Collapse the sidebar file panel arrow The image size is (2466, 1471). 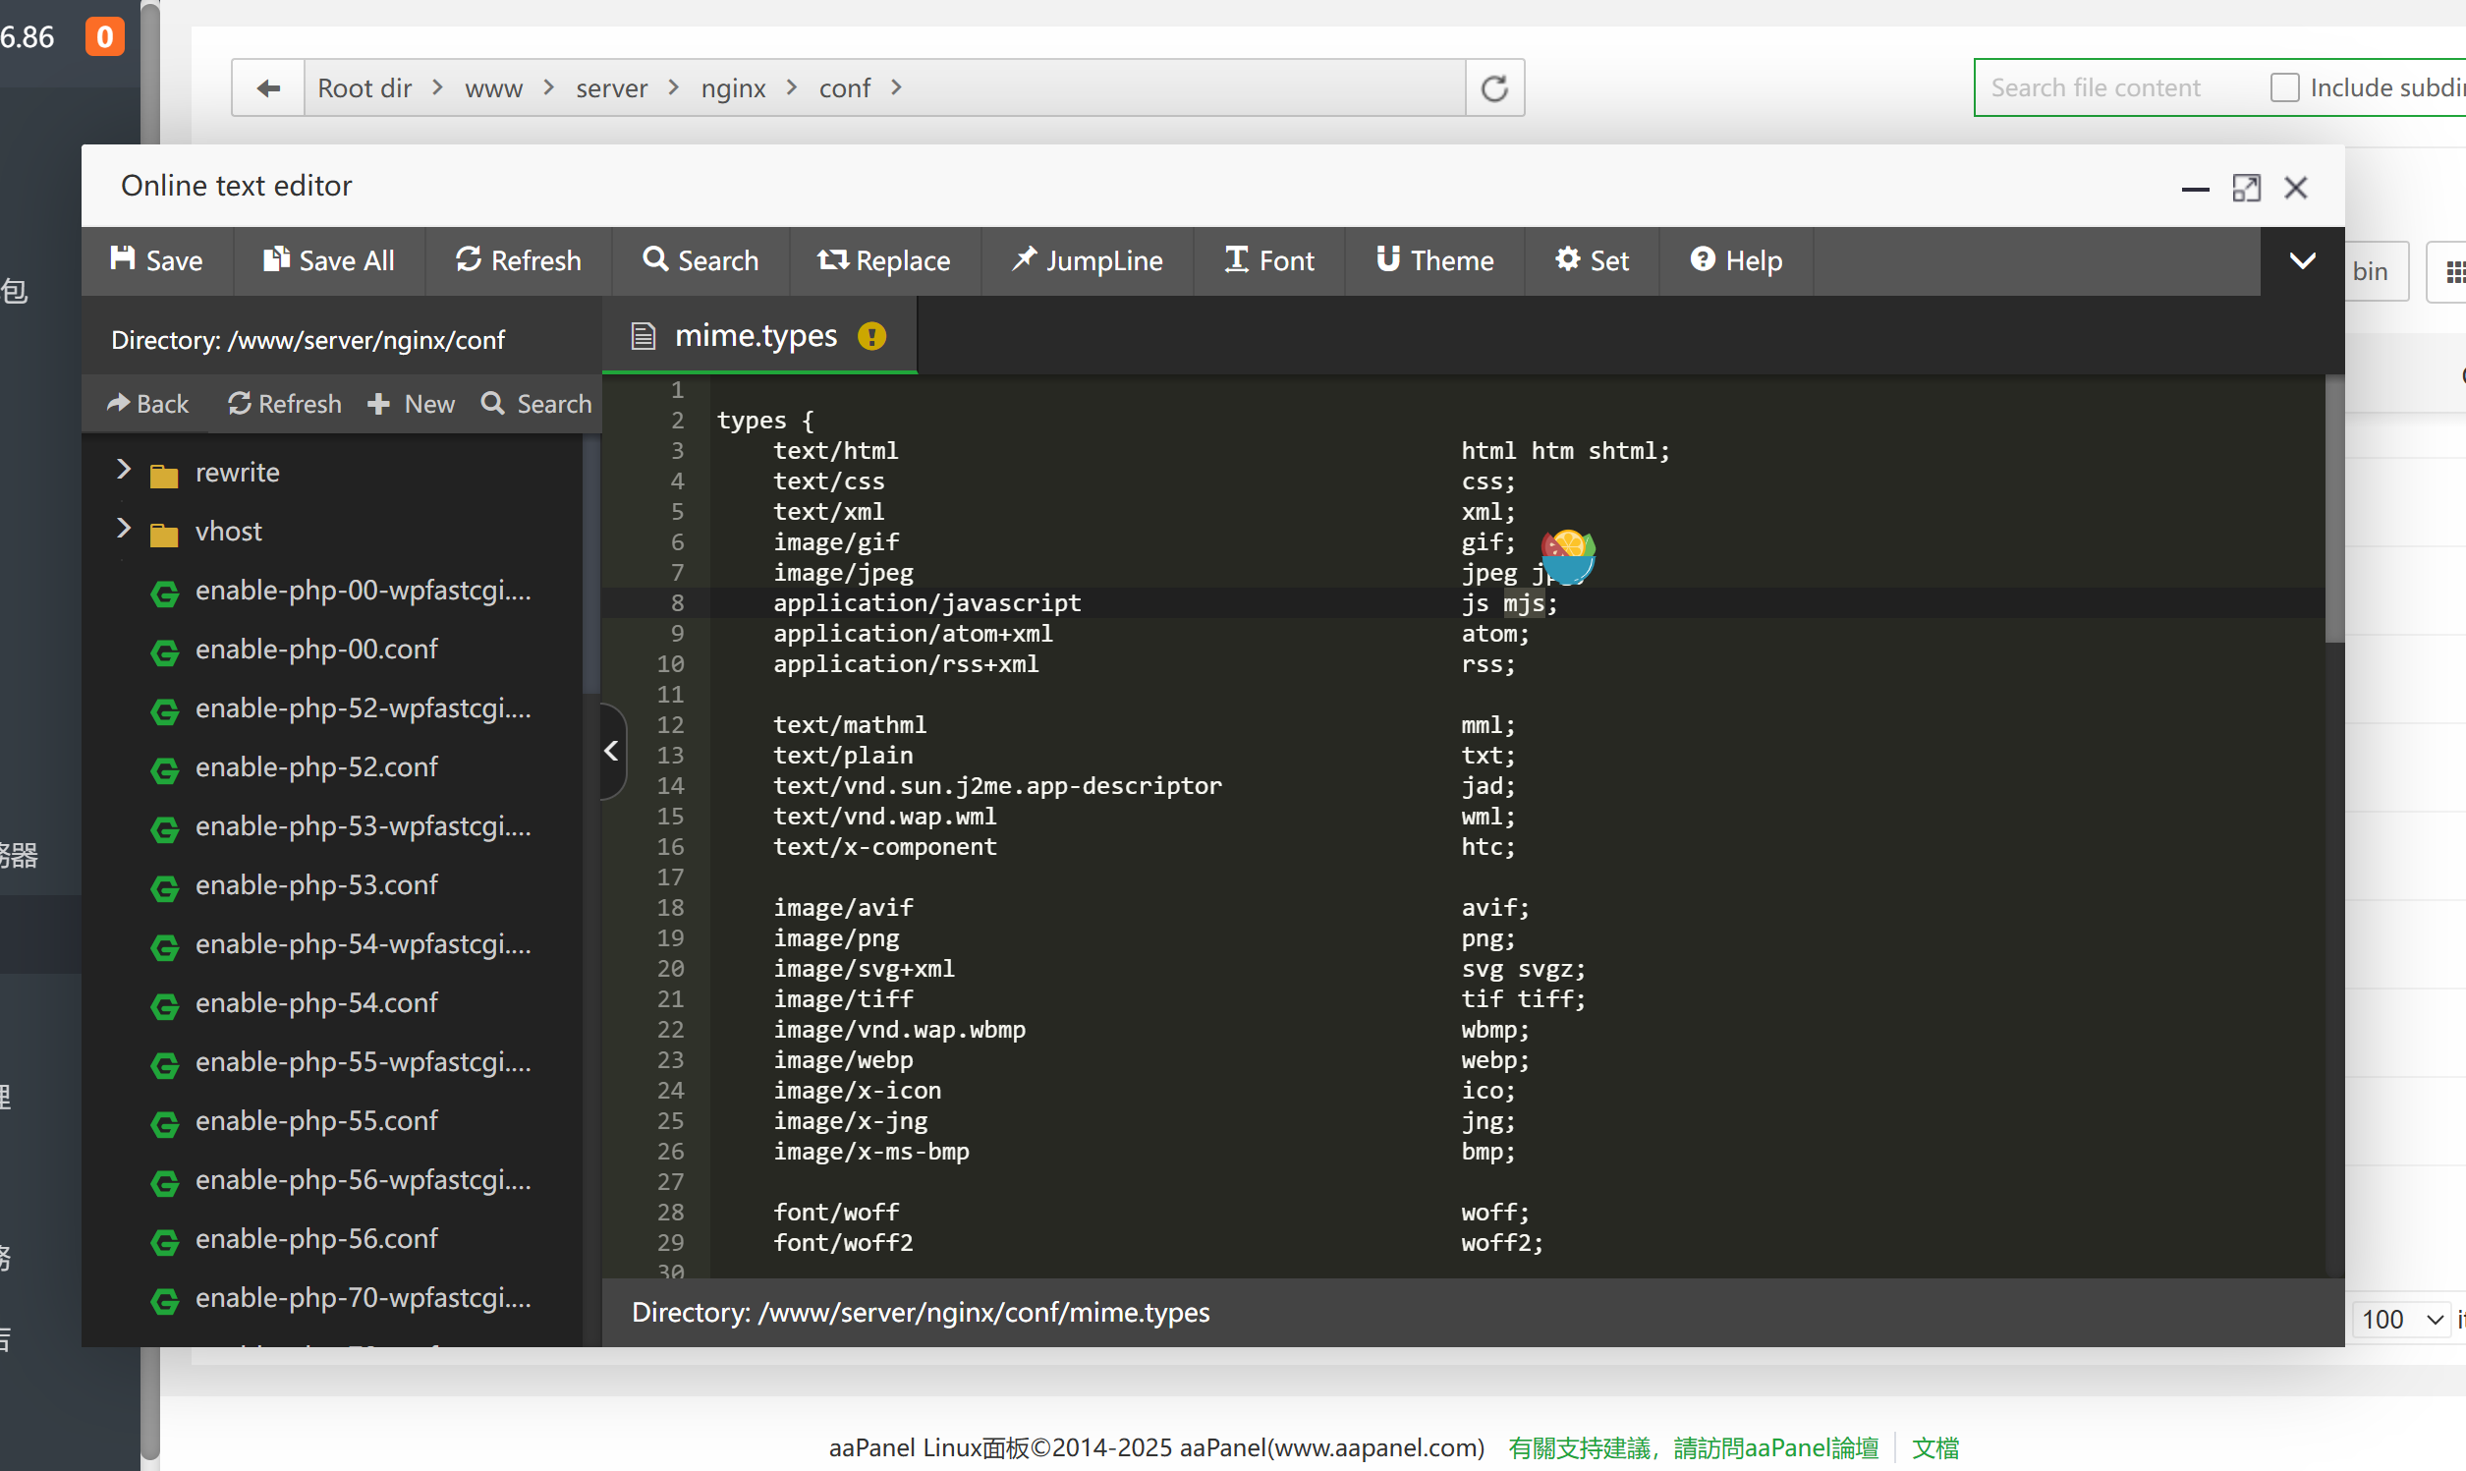[x=611, y=752]
